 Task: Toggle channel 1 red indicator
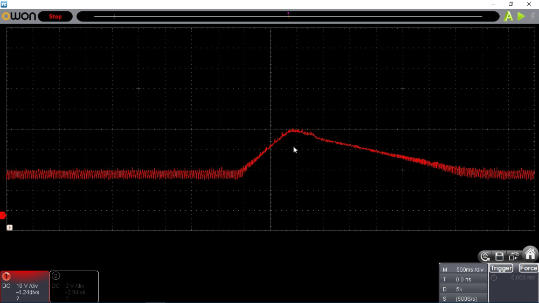(6, 276)
